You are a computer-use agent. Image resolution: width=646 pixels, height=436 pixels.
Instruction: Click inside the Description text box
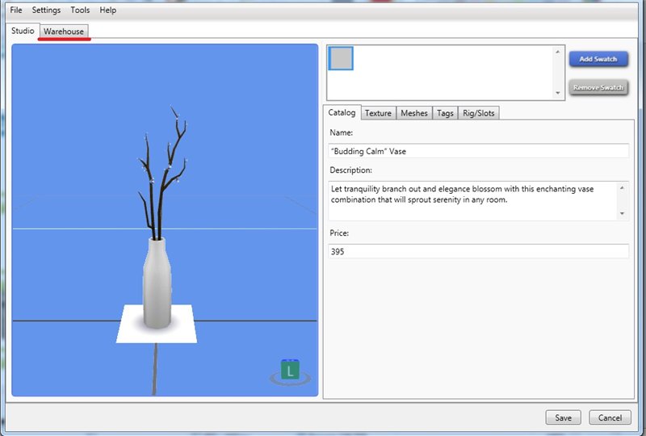(472, 199)
